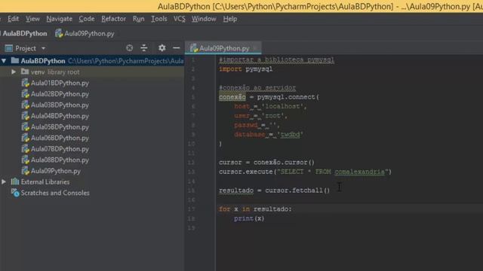Click the locate/scroll from source target icon
483x271 pixels.
pyautogui.click(x=129, y=48)
